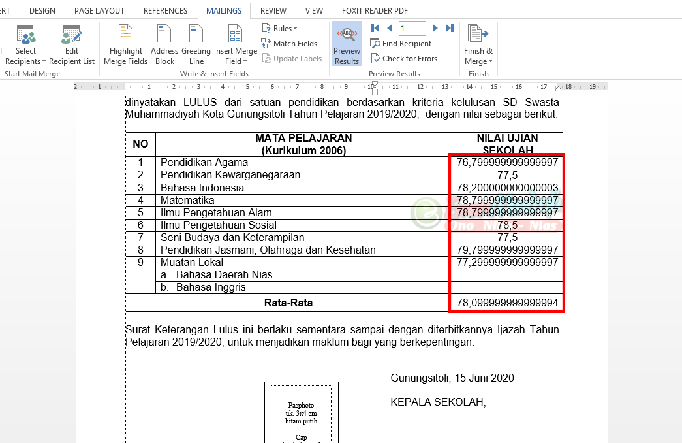682x443 pixels.
Task: Click 'Pendidikan Agama' cell
Action: pyautogui.click(x=303, y=163)
